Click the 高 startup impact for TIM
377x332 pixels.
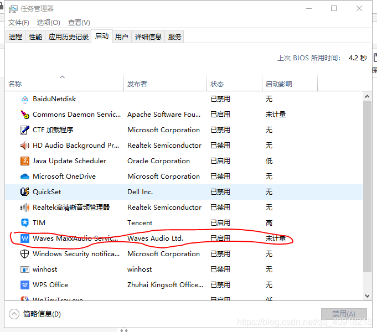pyautogui.click(x=269, y=223)
